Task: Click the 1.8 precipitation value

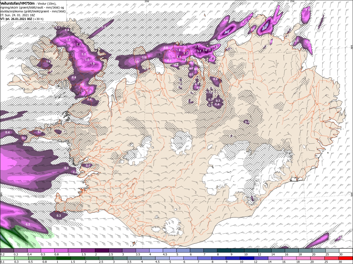Action: tap(216, 47)
